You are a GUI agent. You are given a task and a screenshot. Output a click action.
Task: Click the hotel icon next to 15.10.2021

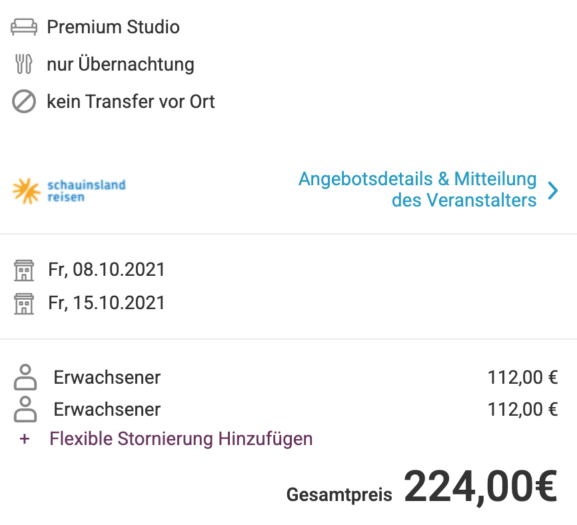coord(24,303)
